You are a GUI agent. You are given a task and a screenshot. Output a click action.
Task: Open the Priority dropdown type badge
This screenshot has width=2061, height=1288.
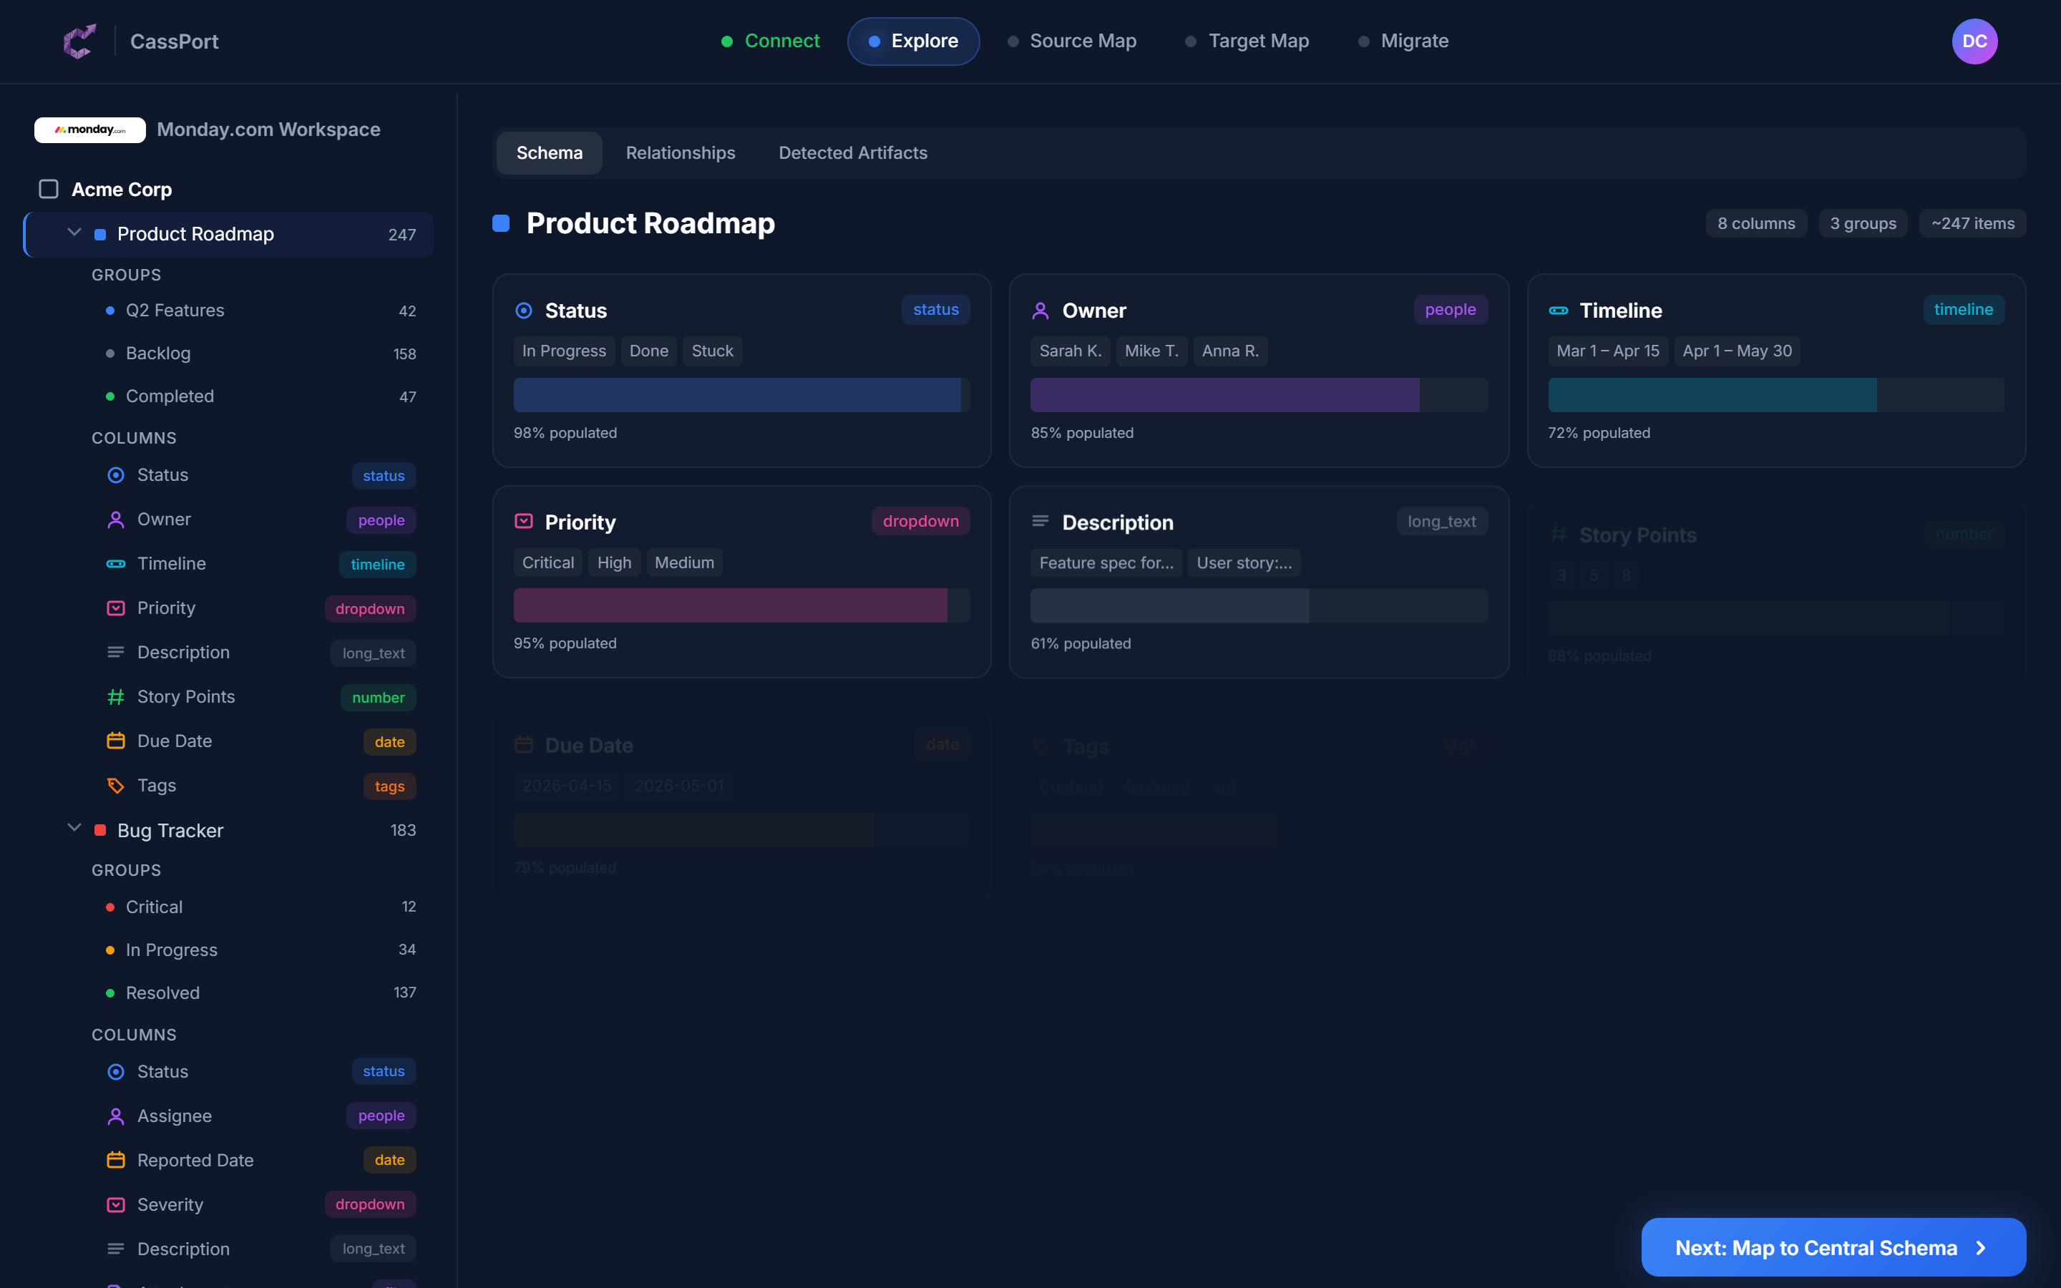click(x=920, y=520)
